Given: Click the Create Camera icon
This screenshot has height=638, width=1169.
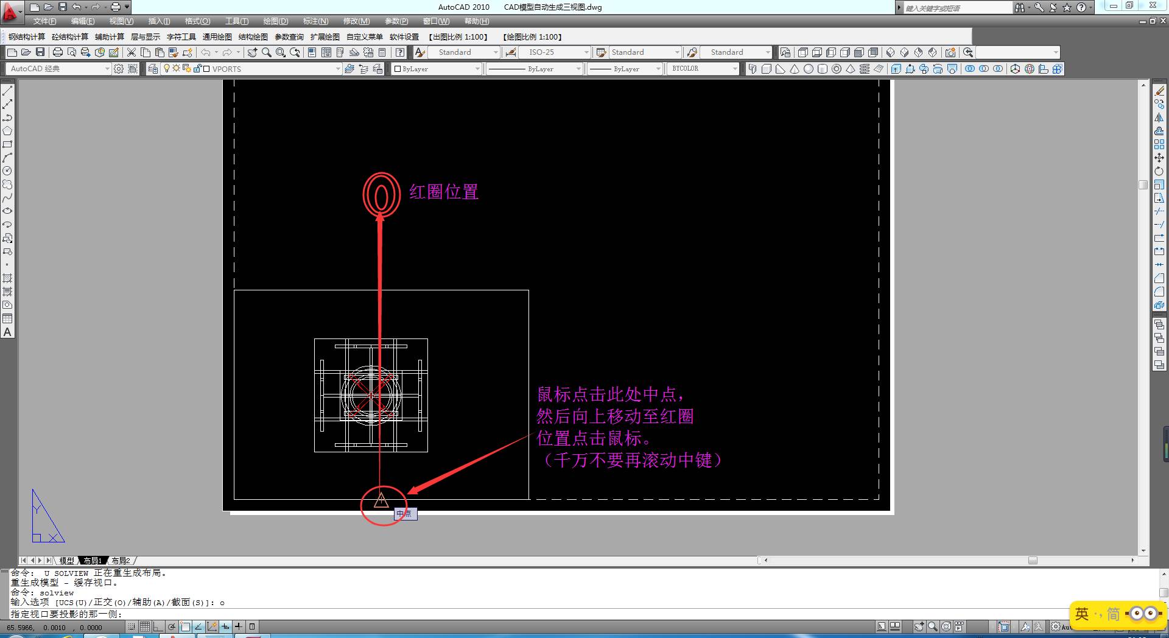Looking at the screenshot, I should pos(950,52).
